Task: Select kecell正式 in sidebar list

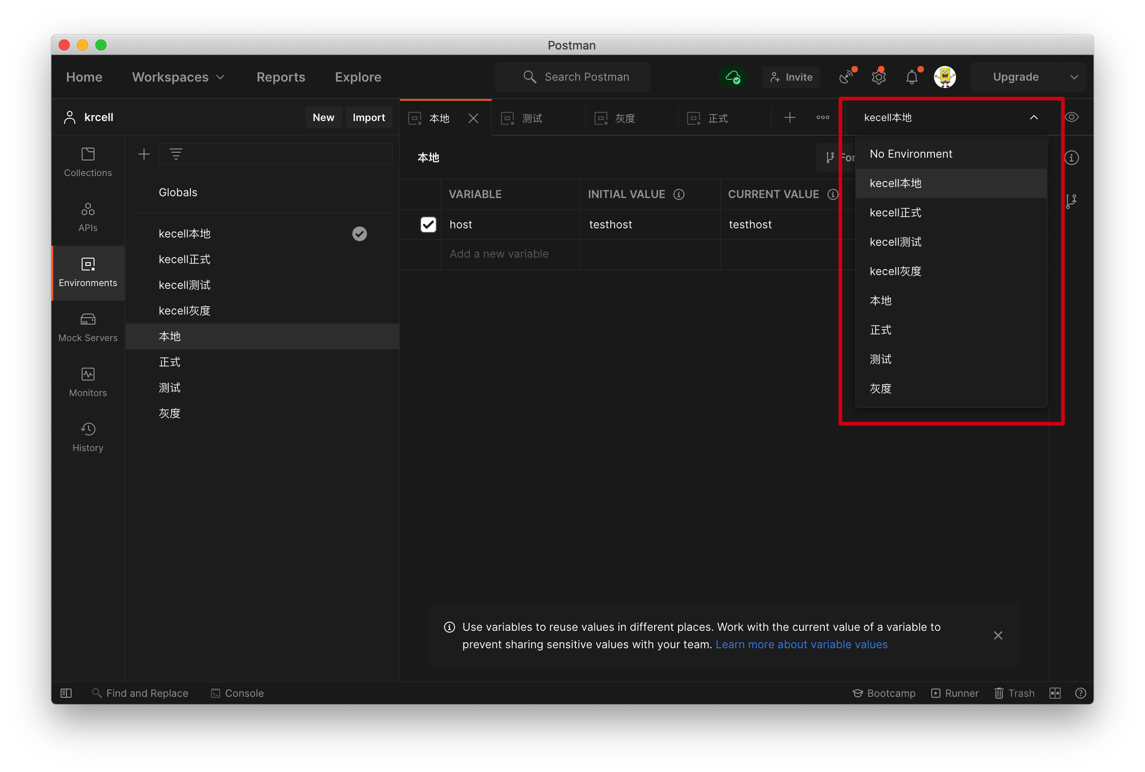Action: (x=262, y=259)
